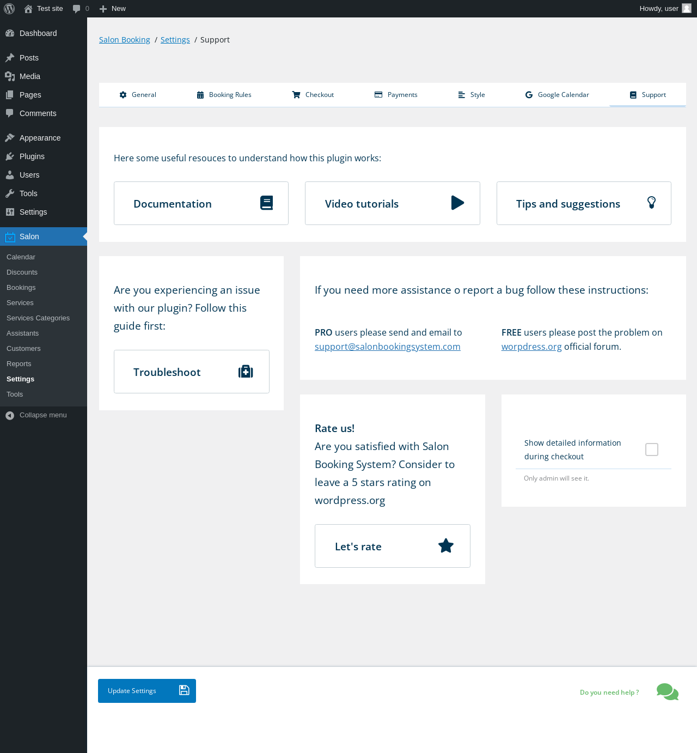Go to Settings breadcrumb link
Image resolution: width=697 pixels, height=753 pixels.
pyautogui.click(x=175, y=40)
